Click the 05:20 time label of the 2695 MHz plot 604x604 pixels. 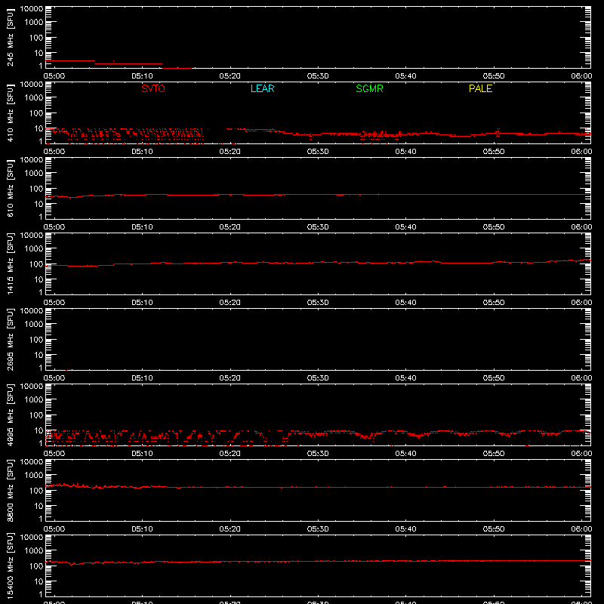230,378
